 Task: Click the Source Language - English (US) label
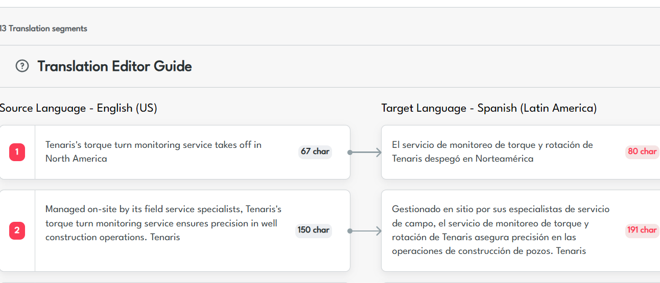coord(79,108)
